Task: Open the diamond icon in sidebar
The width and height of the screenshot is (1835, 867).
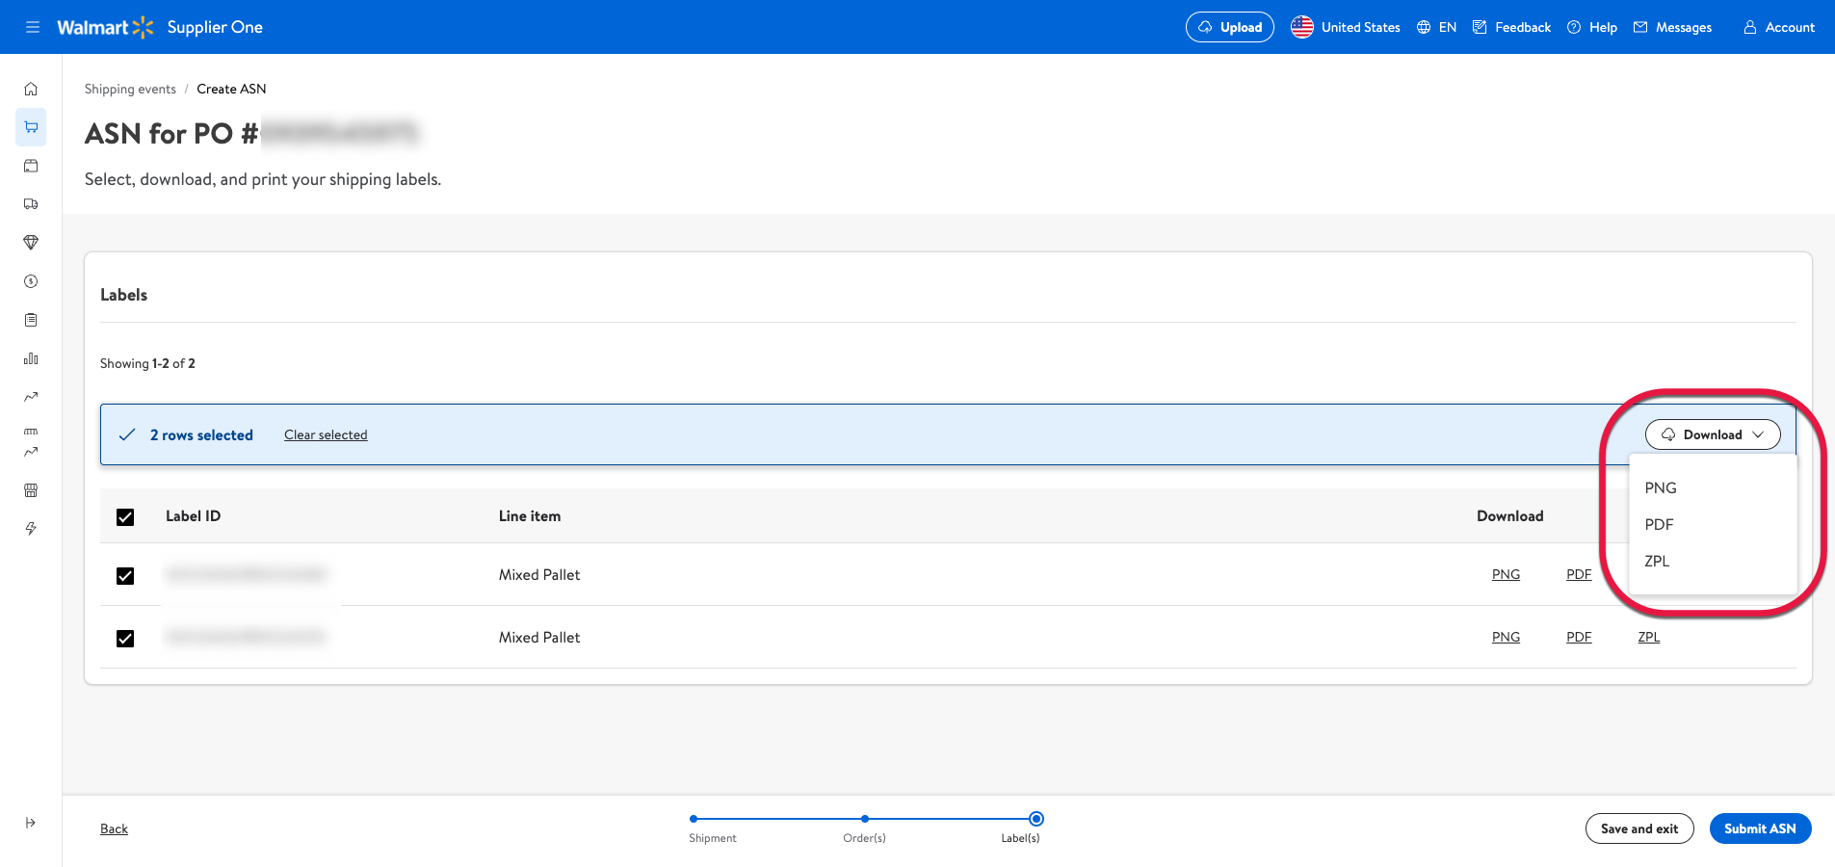Action: (x=31, y=243)
